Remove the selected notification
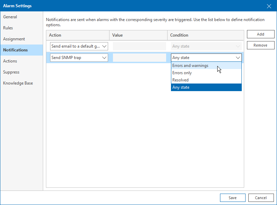 [260, 45]
